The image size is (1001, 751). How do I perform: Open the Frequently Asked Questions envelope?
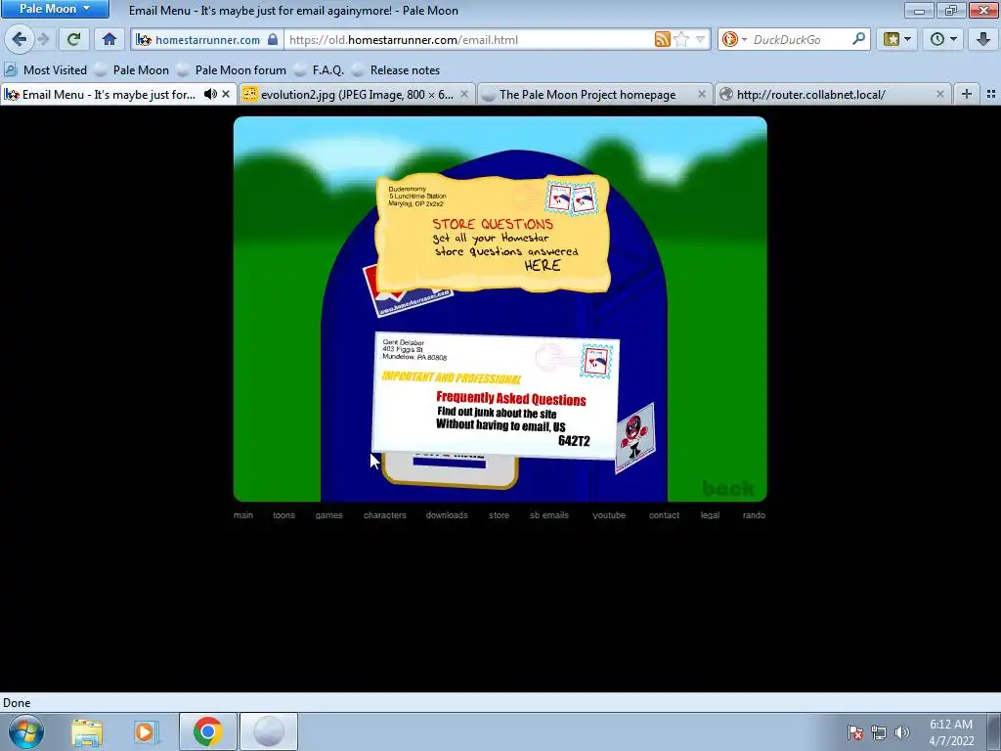tap(496, 395)
